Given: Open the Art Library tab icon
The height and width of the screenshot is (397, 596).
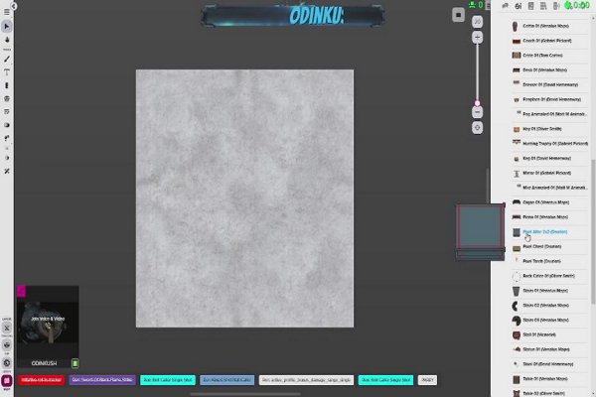Looking at the screenshot, I should coord(519,5).
